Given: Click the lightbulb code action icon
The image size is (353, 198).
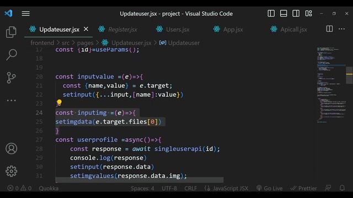Looking at the screenshot, I should 59,103.
